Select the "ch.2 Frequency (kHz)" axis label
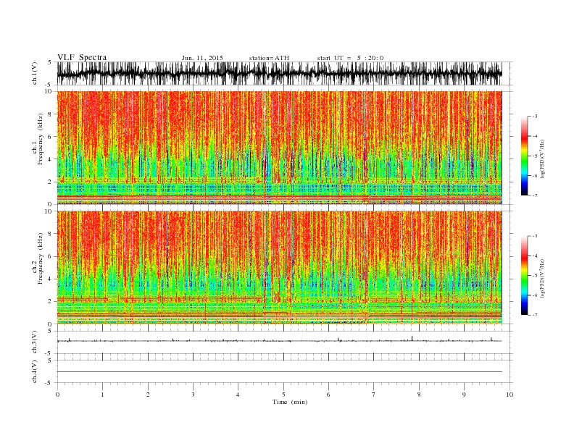 coord(38,258)
